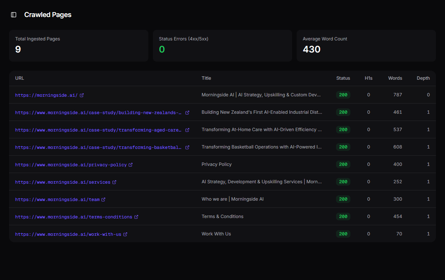Open external link icon for transforming-basketball case study

(x=187, y=147)
